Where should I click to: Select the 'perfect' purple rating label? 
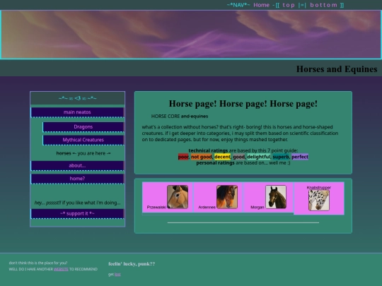(x=300, y=157)
